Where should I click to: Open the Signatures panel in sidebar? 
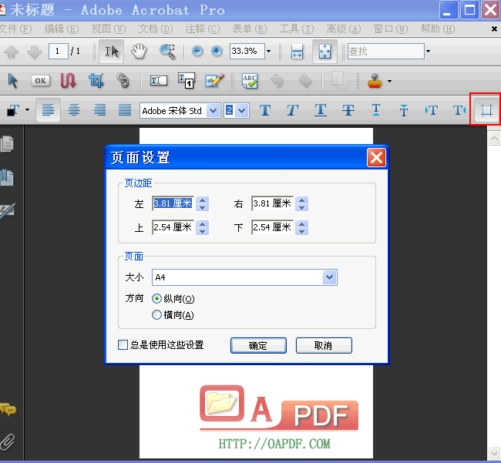[8, 211]
